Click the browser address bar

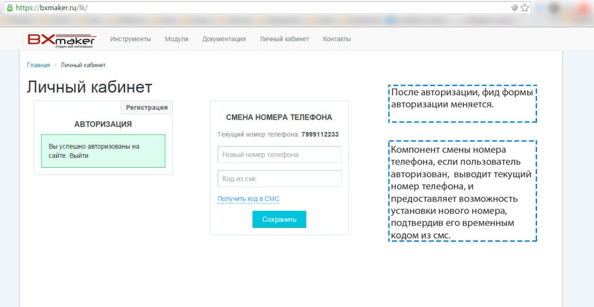[x=247, y=7]
